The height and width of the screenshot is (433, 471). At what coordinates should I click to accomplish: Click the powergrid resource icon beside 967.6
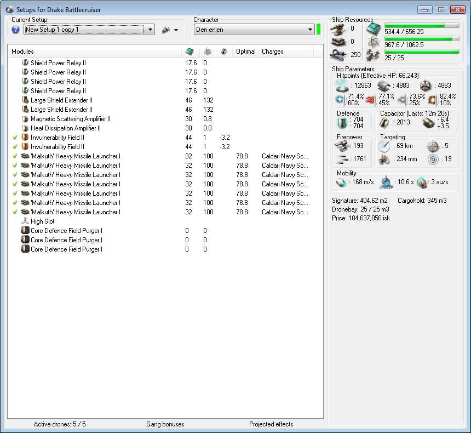coord(374,42)
